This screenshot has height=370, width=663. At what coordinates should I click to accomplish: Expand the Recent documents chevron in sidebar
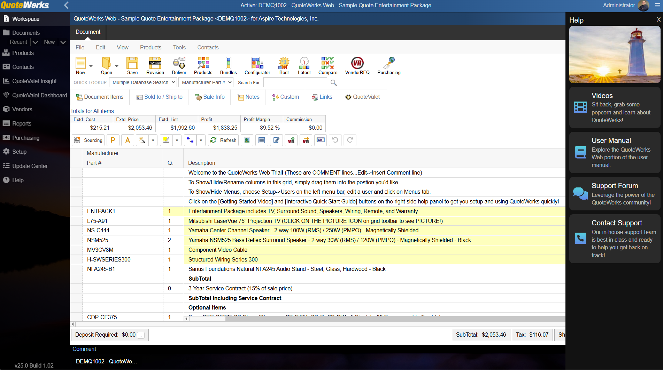(x=35, y=42)
